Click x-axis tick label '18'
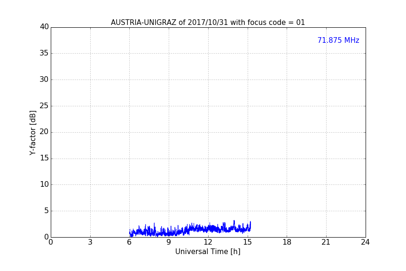Image resolution: width=406 pixels, height=271 pixels. point(287,242)
